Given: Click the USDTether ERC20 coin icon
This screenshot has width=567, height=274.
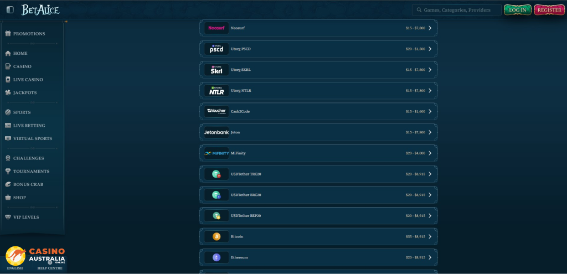Looking at the screenshot, I should click(x=217, y=195).
